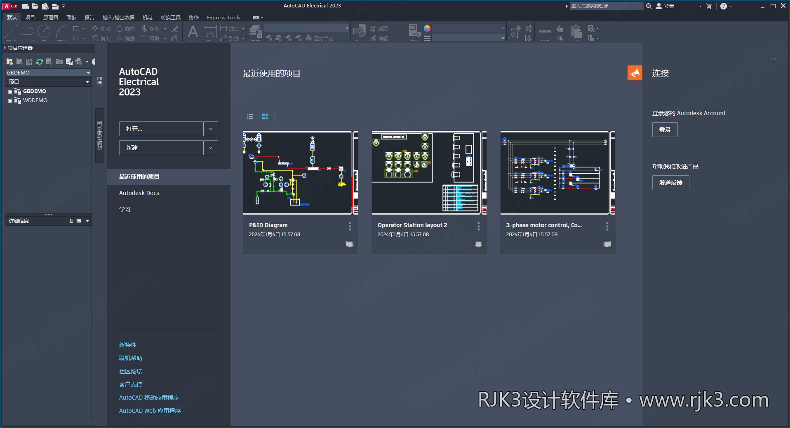790x428 pixels.
Task: Click the Help question mark icon
Action: [724, 6]
